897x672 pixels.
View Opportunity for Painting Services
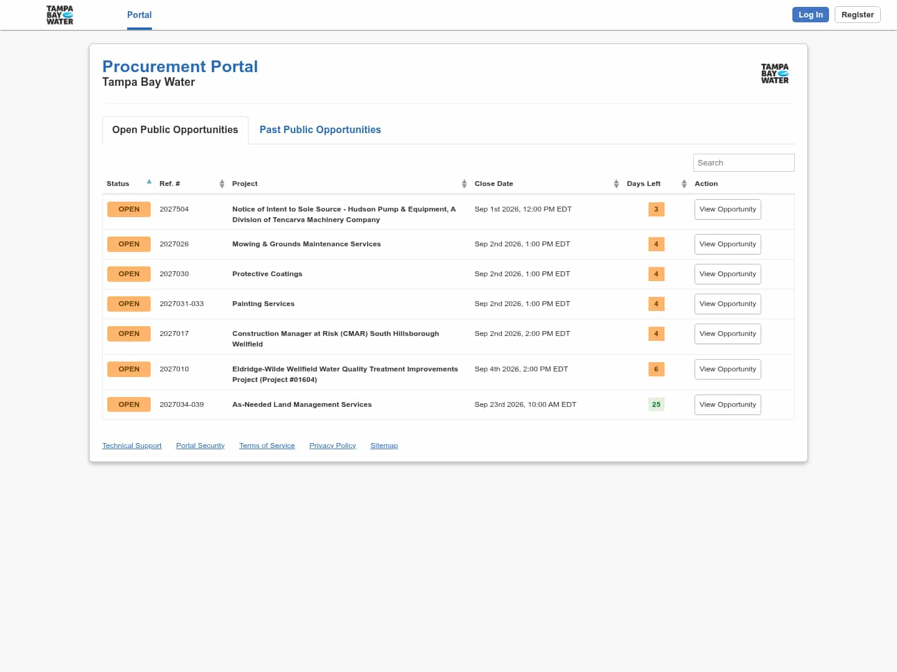(x=728, y=304)
